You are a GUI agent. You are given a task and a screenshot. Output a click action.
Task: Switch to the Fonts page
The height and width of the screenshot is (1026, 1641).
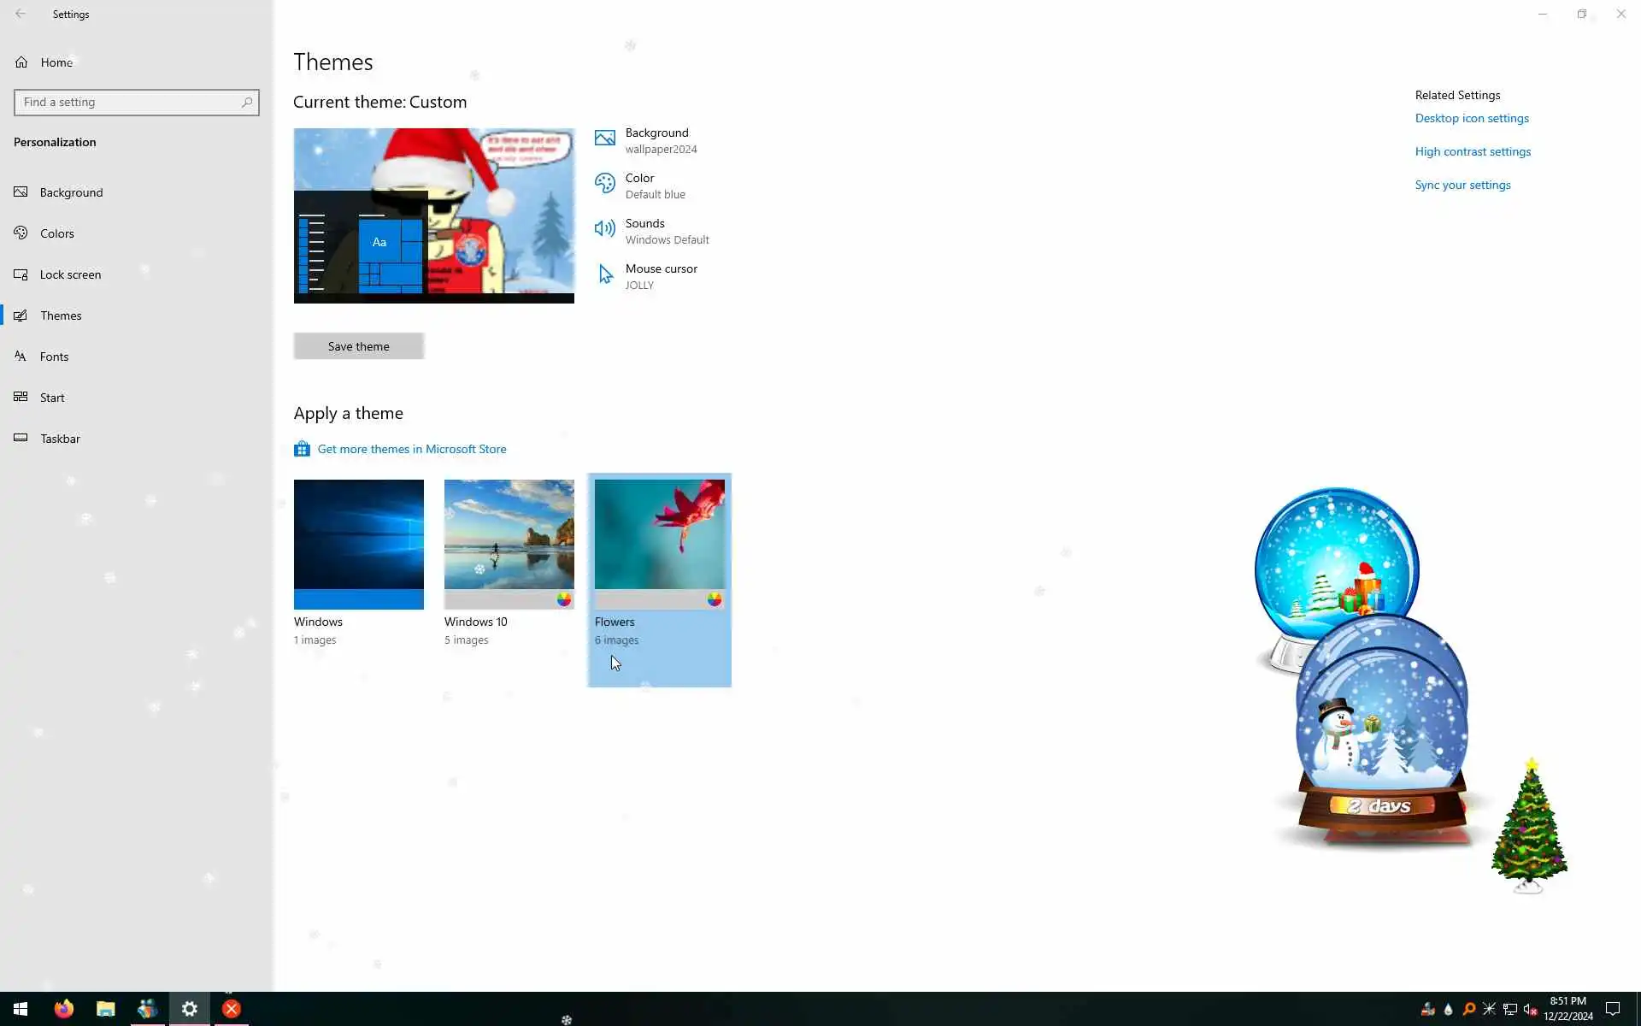(54, 357)
